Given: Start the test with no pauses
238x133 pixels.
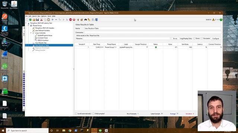Looking at the screenshot, I should click(x=67, y=20).
